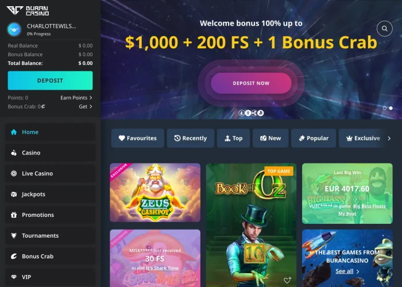Click the teal Deposit button

[x=51, y=80]
